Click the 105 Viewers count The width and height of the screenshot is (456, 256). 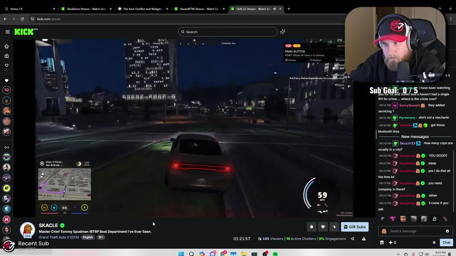(x=270, y=239)
